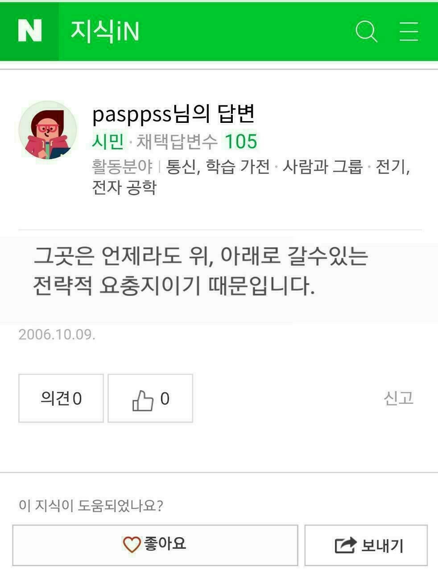Click the 2006.10.09. date stamp
Screen dimensions: 438x572
pyautogui.click(x=57, y=334)
